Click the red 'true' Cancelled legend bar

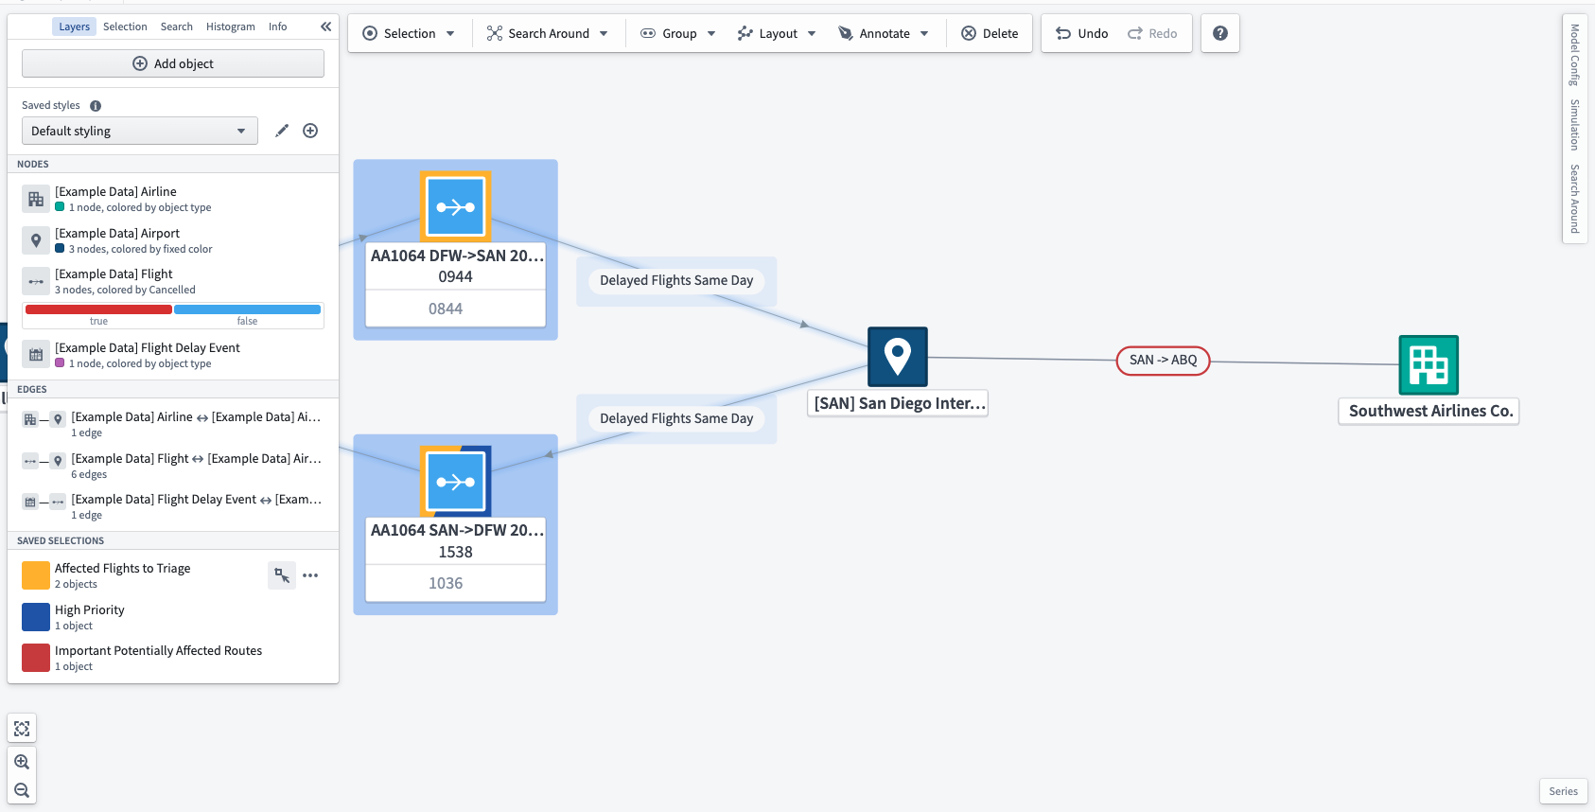click(x=98, y=309)
